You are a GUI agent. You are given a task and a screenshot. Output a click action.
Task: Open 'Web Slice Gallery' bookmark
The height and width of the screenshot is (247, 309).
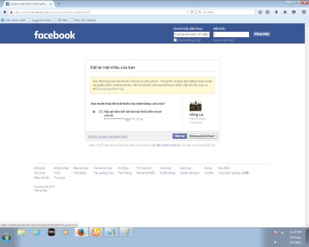point(83,20)
